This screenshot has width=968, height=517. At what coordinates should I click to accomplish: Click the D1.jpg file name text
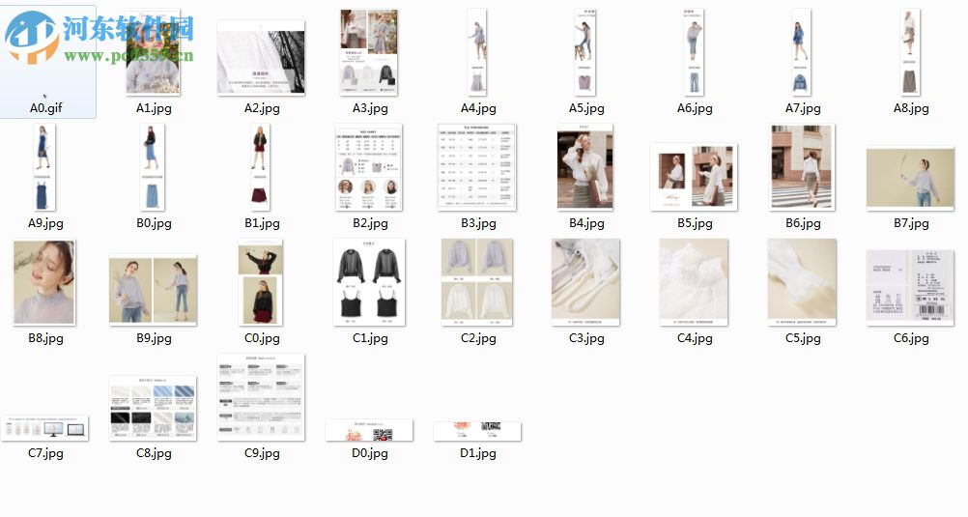[478, 453]
